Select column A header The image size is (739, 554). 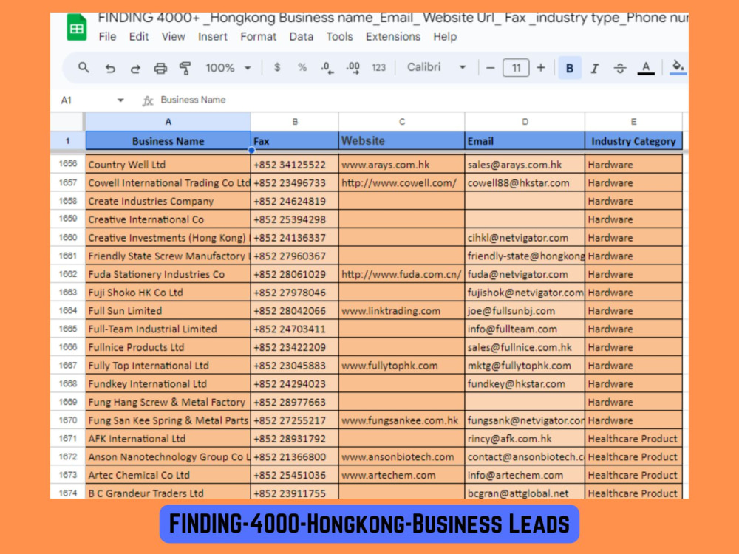click(168, 122)
